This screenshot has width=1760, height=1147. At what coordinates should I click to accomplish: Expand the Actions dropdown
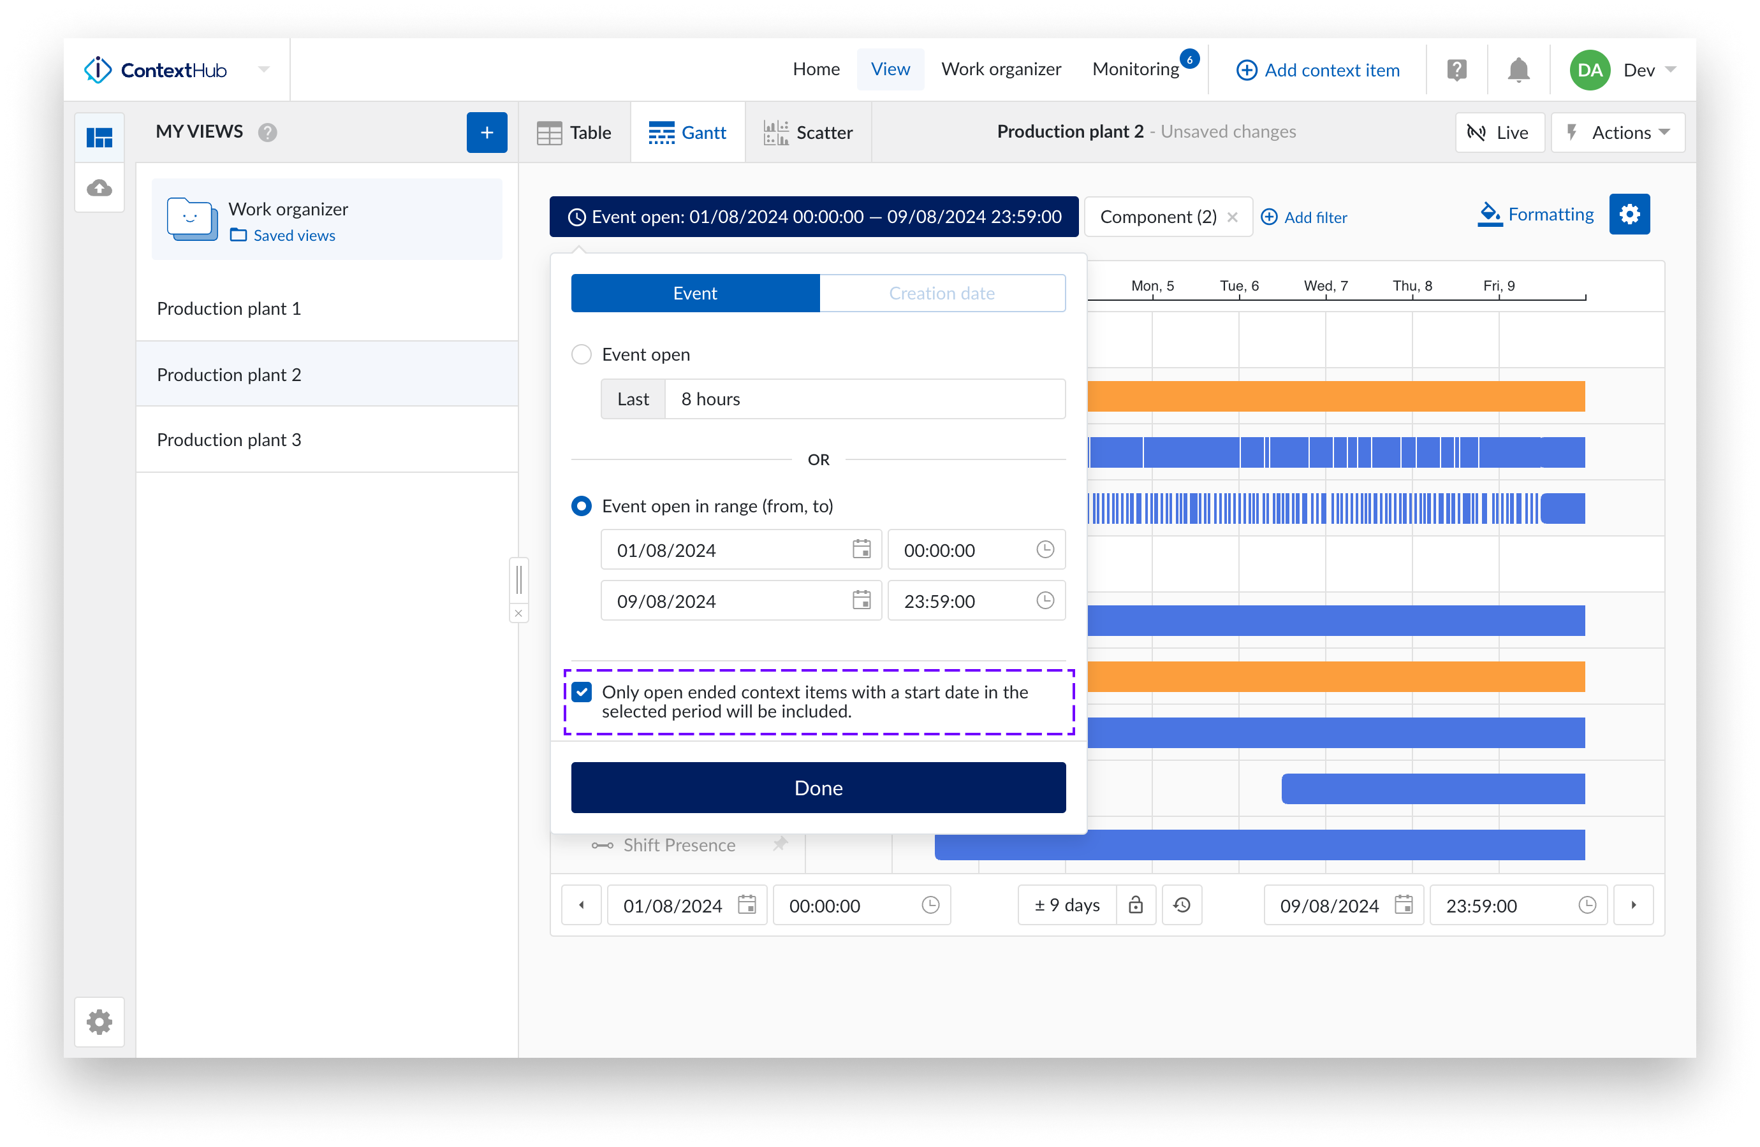tap(1618, 133)
